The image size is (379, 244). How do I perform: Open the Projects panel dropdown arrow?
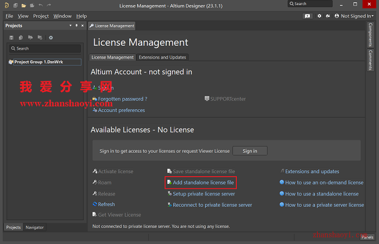tap(71, 26)
